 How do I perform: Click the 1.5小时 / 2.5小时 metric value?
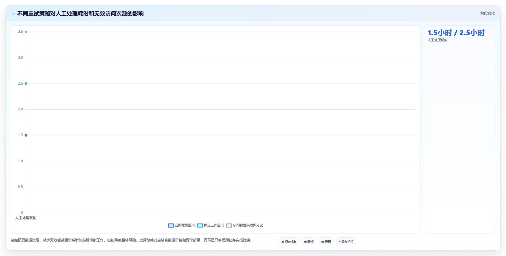pyautogui.click(x=456, y=33)
